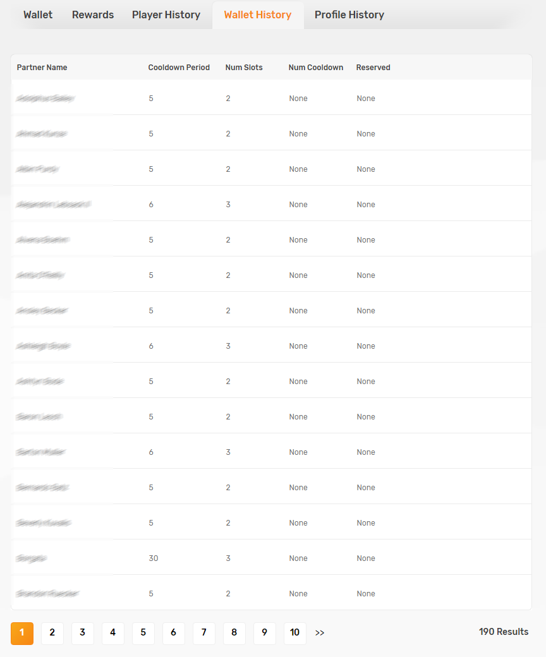Screen dimensions: 546x657
Task: Click the Num Slots column header
Action: point(244,68)
